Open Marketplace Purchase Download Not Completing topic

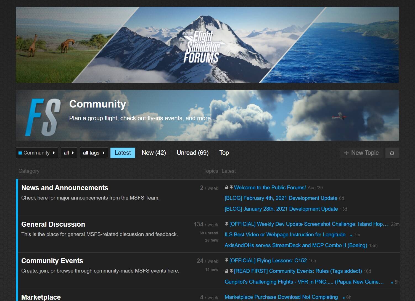281,297
